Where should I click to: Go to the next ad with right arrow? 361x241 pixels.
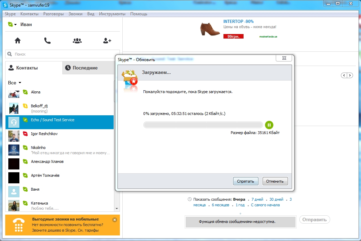(350, 75)
